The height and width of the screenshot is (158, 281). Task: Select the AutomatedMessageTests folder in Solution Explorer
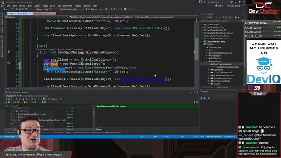click(222, 53)
